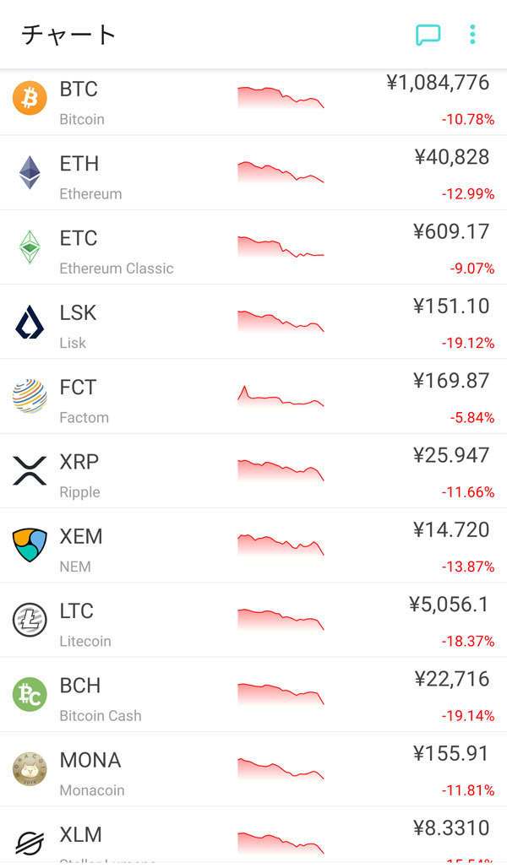
Task: Tap the Stellar Lumens logo icon
Action: tap(30, 843)
